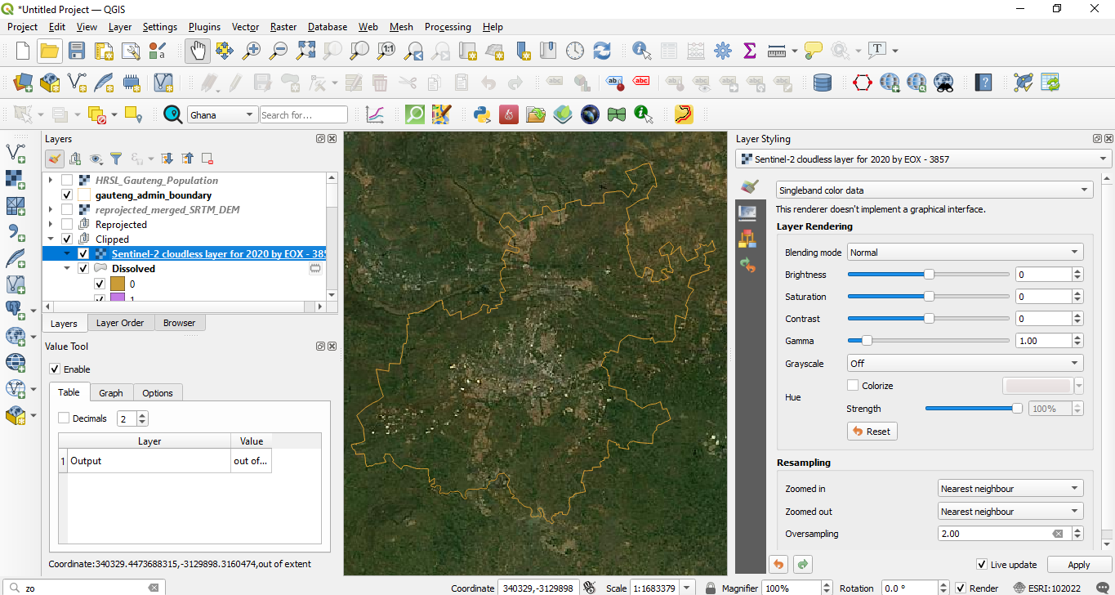Save the project with the floppy disk icon
1115x595 pixels.
click(77, 51)
